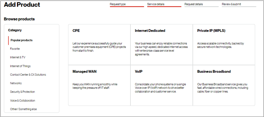
Task: Jump to the Request details step
Action: 194,4
